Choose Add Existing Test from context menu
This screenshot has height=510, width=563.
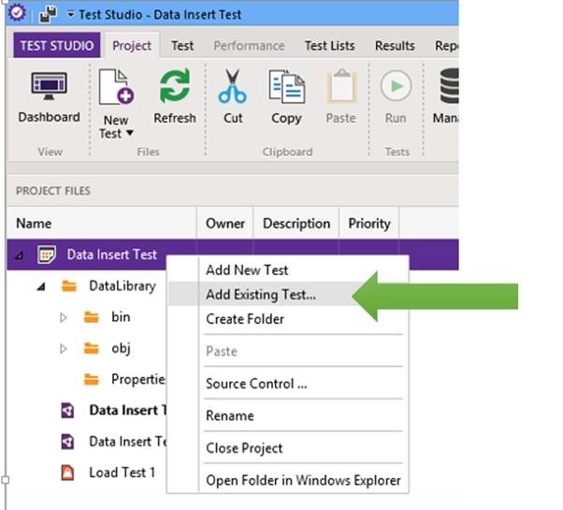261,294
